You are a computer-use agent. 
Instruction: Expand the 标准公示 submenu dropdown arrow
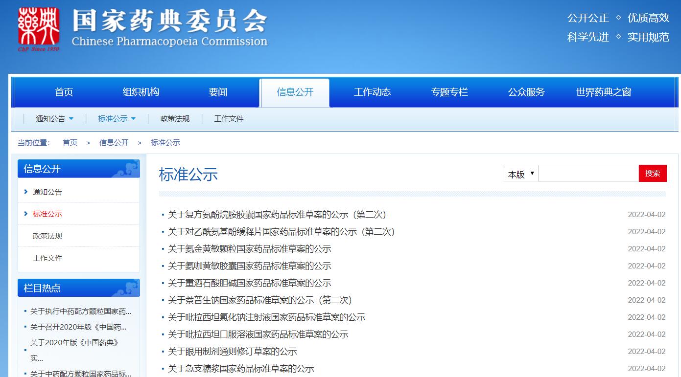click(x=133, y=119)
